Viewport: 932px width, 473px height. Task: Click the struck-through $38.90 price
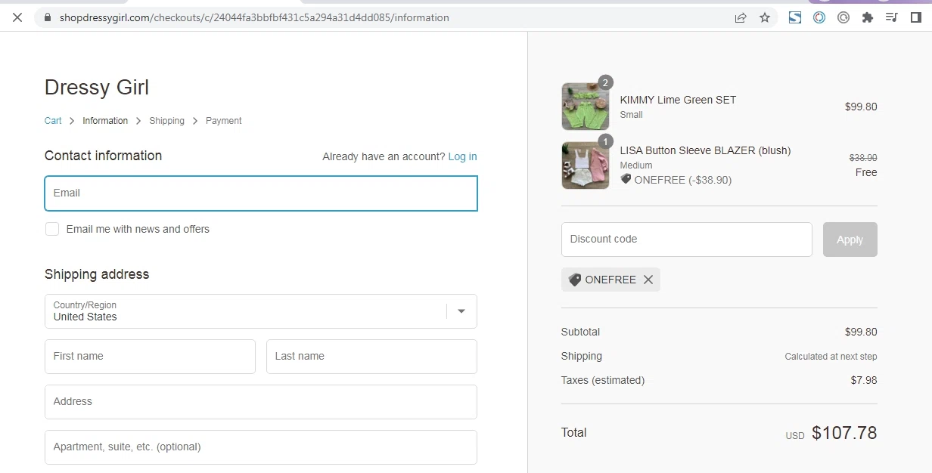863,158
